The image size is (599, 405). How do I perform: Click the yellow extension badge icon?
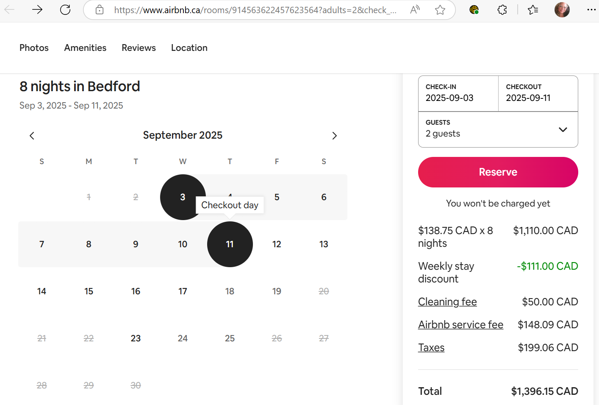tap(474, 10)
